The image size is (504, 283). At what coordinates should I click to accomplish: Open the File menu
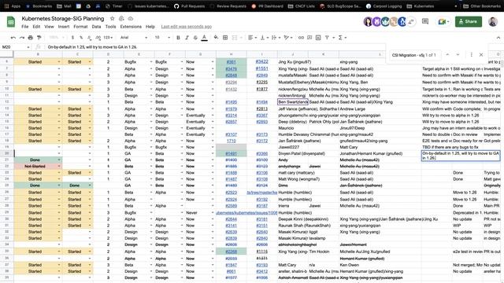point(25,27)
